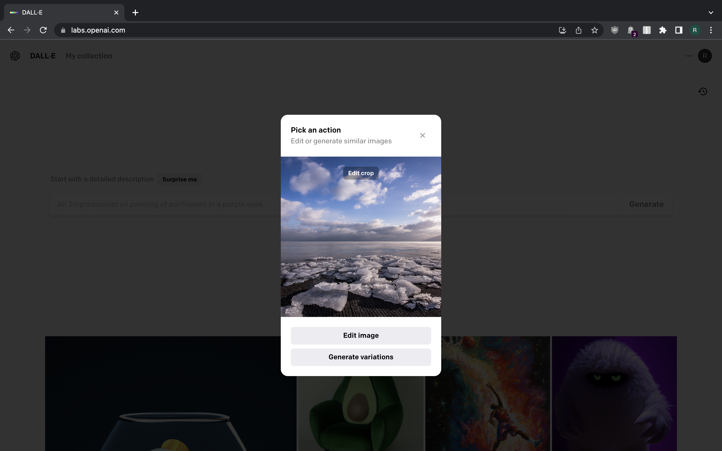Viewport: 722px width, 451px height.
Task: Click the OpenAI logo icon
Action: (x=15, y=56)
